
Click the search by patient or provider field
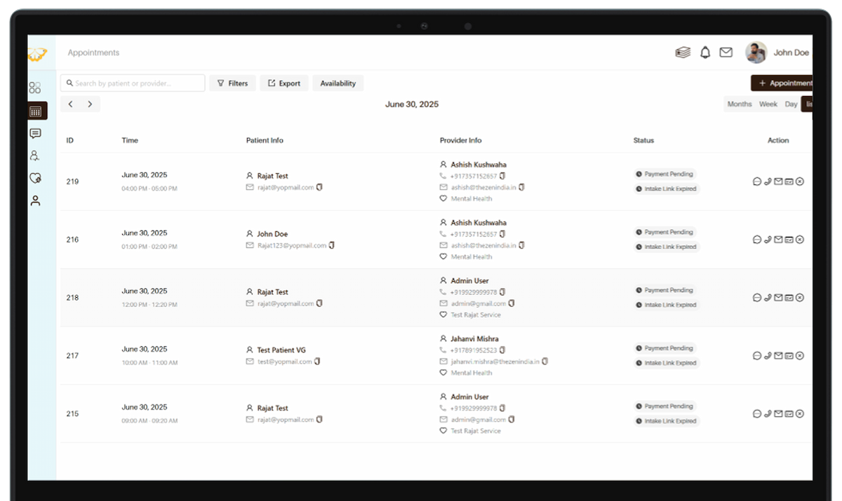tap(133, 83)
